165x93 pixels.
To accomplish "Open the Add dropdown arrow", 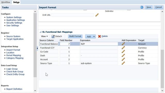I will coord(94,36).
